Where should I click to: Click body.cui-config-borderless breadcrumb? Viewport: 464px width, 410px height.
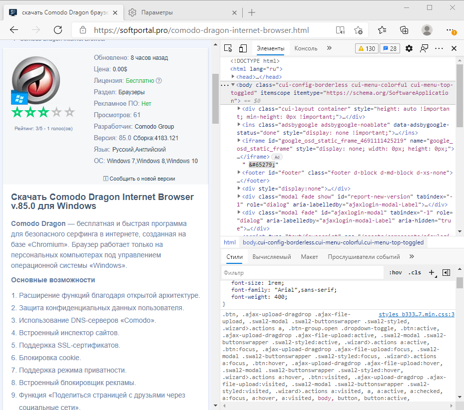click(333, 242)
